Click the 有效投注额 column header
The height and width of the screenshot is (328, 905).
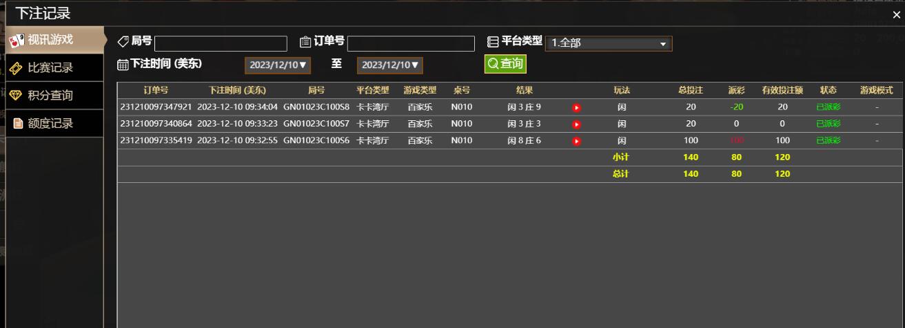point(782,90)
